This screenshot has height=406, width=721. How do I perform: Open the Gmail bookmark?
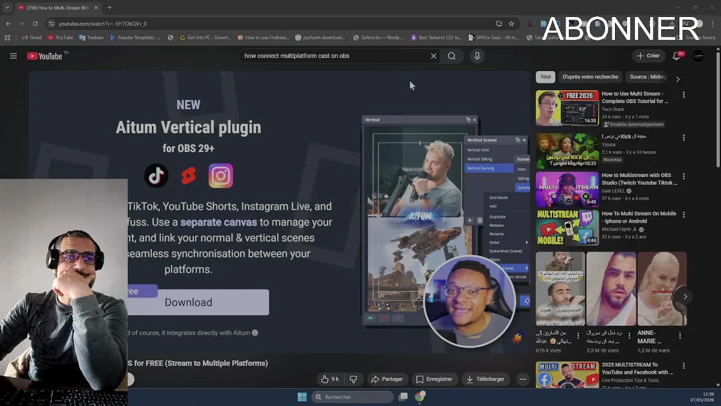coord(32,38)
